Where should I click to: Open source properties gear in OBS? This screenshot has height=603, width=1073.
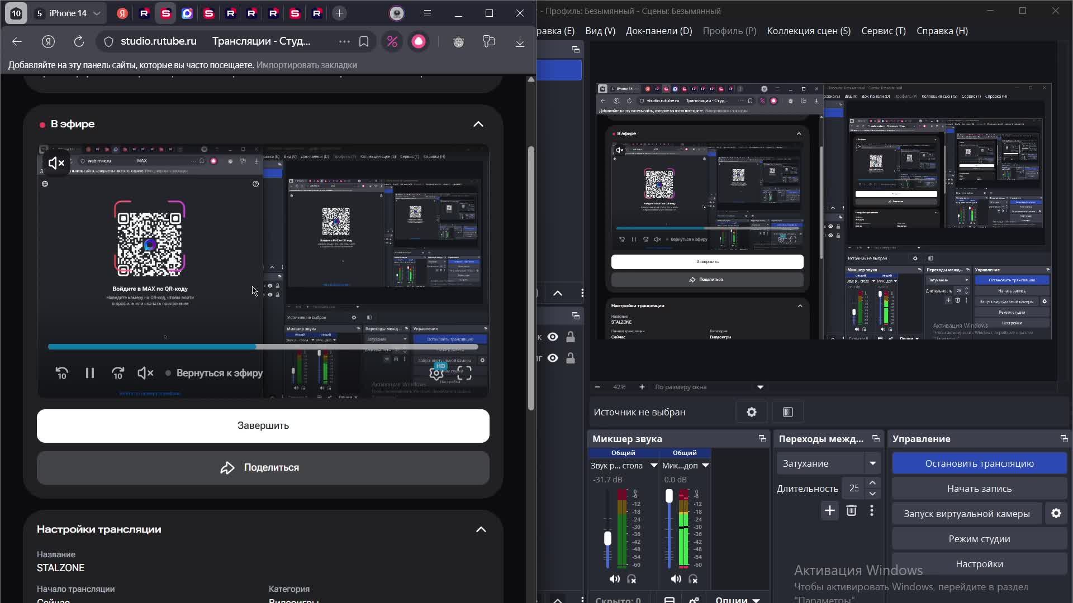[x=752, y=412]
